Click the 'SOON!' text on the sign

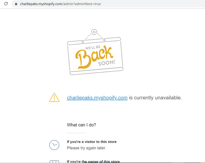tap(107, 63)
